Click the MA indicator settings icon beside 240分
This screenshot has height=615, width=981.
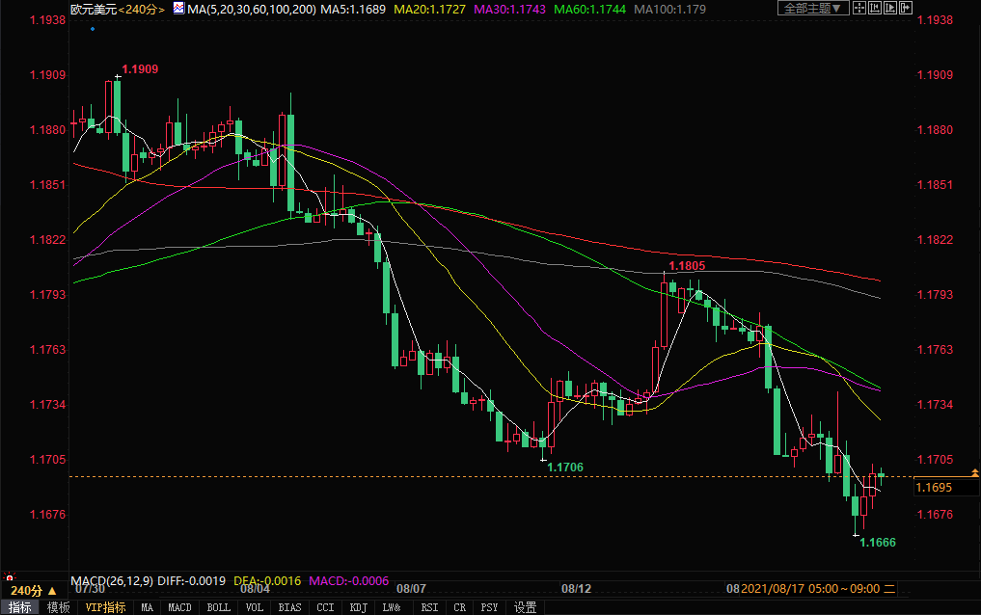(x=178, y=8)
